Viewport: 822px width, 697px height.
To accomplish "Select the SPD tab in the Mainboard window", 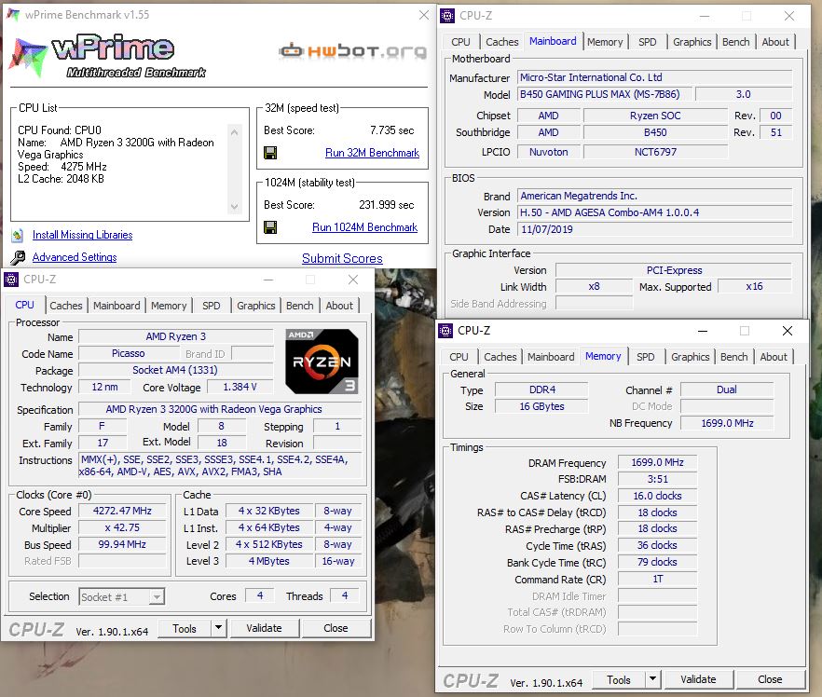I will point(648,42).
